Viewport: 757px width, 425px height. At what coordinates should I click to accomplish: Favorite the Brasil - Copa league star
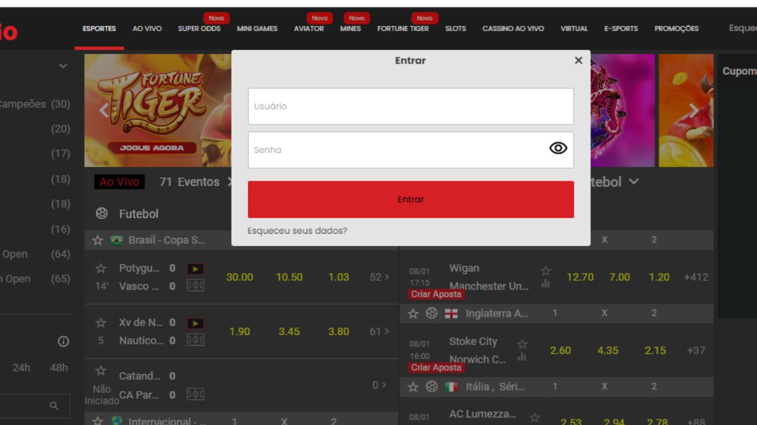point(98,241)
